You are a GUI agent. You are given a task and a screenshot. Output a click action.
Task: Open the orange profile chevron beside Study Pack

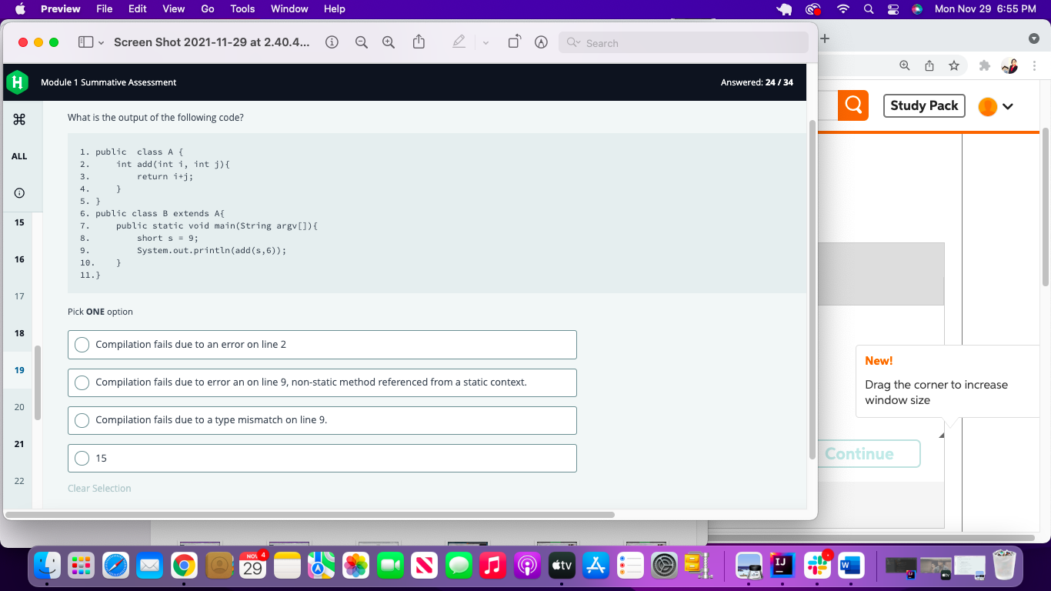[1008, 105]
